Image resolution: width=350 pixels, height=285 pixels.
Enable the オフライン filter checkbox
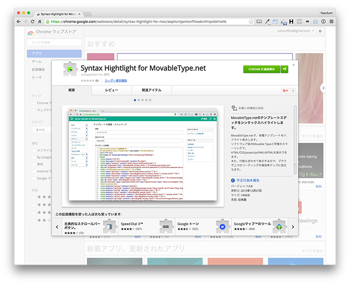coord(33,150)
